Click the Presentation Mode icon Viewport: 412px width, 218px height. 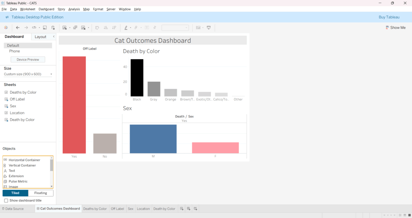(x=208, y=28)
